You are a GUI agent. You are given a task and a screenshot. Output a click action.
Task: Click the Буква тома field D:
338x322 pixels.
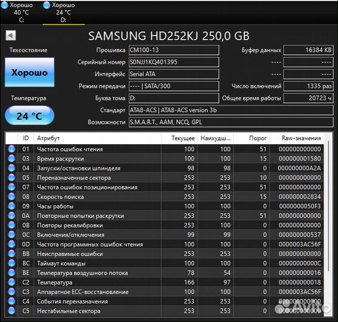(x=174, y=98)
